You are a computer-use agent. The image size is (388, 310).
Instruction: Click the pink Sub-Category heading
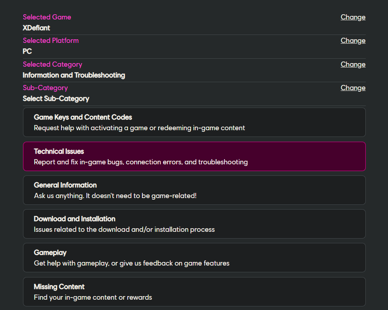(45, 88)
